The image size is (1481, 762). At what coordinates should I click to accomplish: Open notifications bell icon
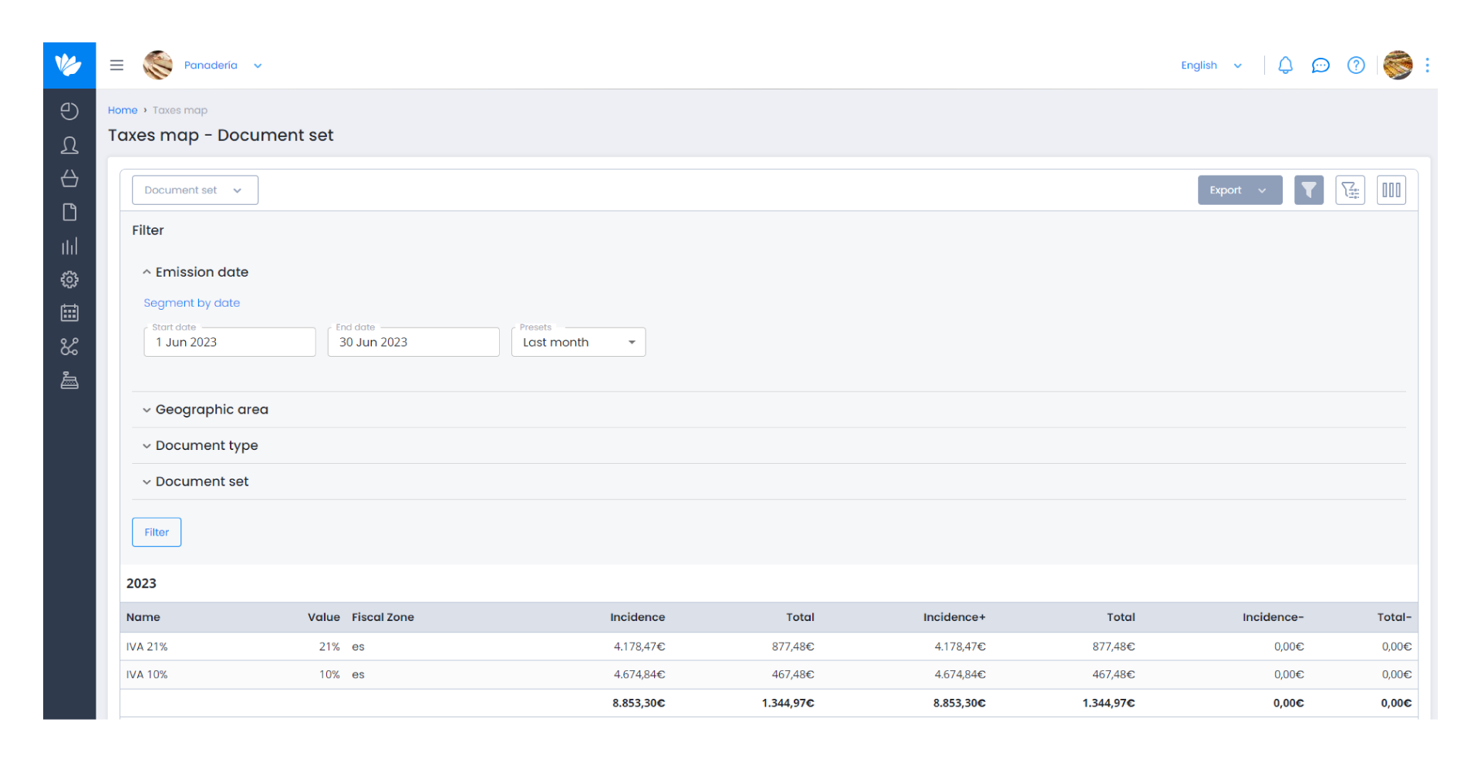pyautogui.click(x=1285, y=65)
